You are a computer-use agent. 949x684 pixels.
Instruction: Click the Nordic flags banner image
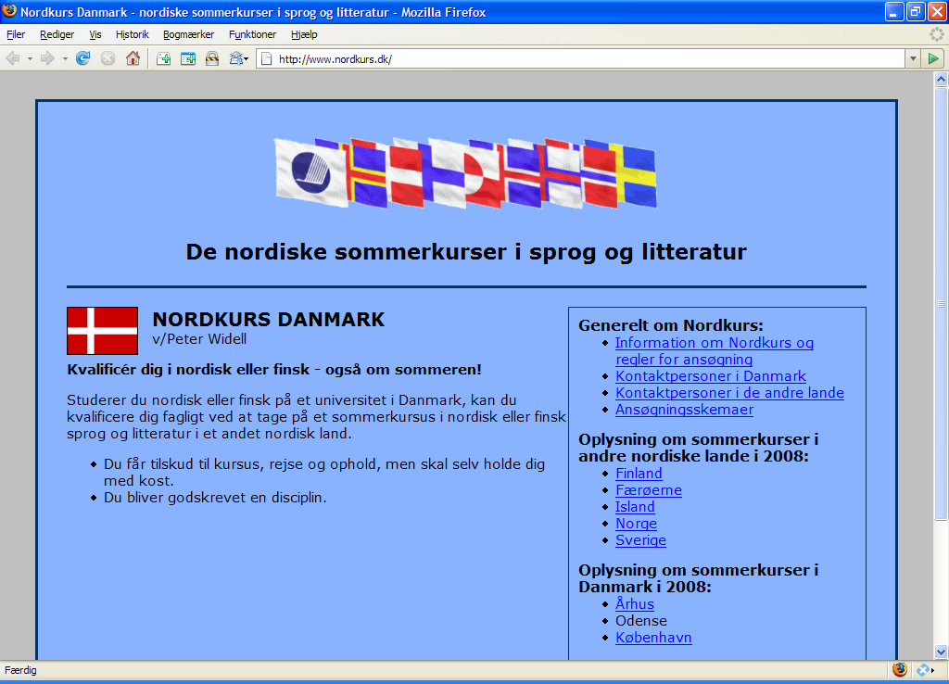click(x=466, y=172)
